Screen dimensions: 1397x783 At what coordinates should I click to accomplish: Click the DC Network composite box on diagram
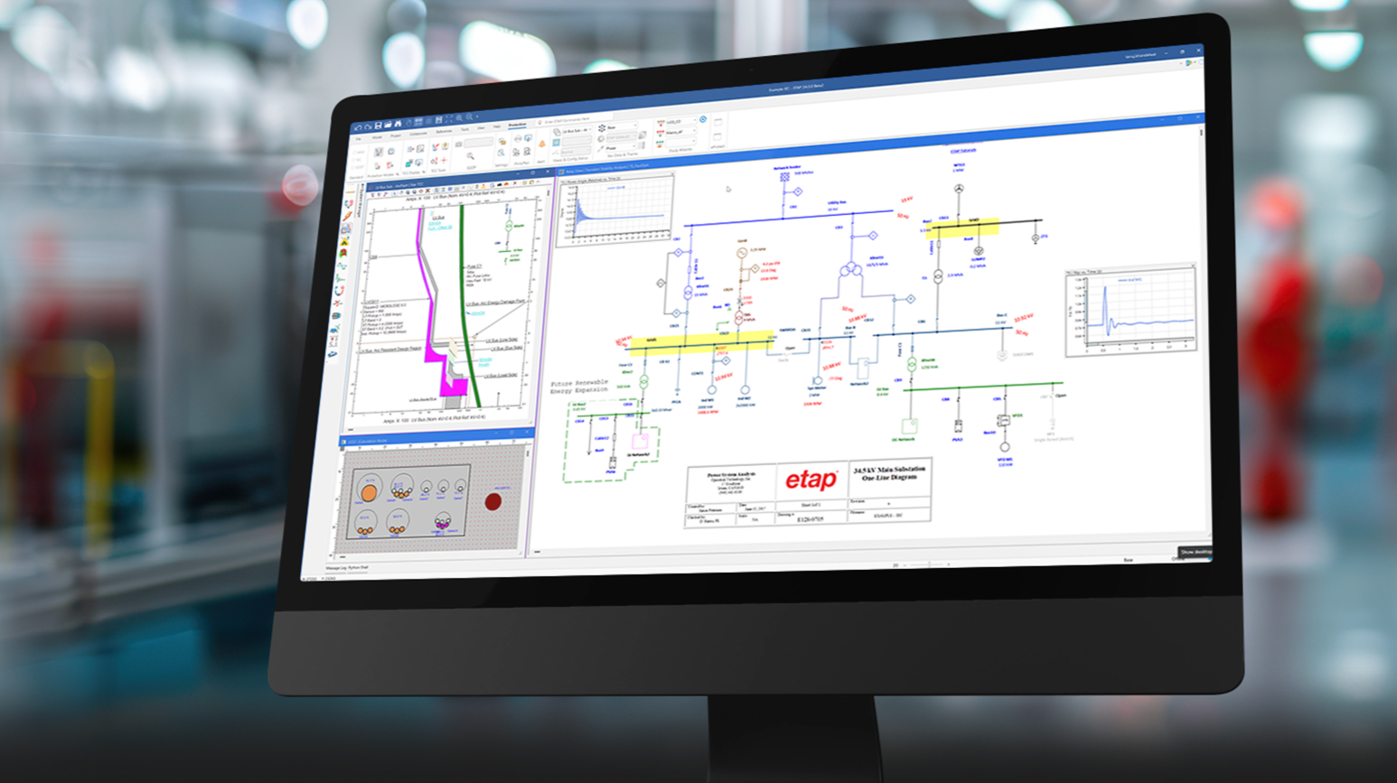(909, 425)
